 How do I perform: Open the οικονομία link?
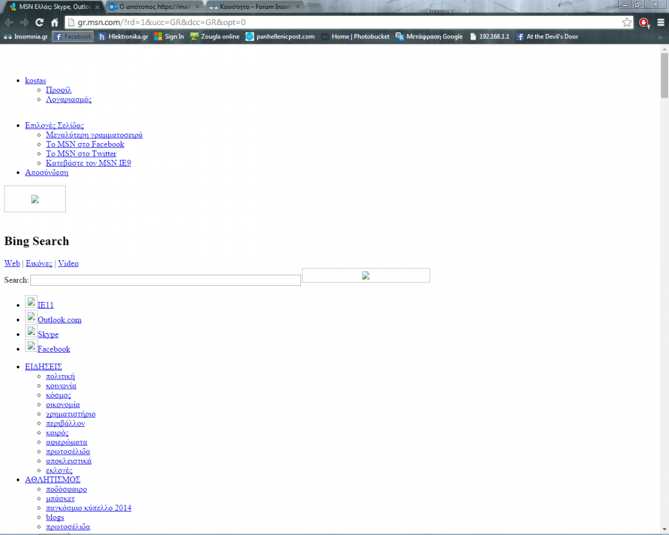coord(63,405)
